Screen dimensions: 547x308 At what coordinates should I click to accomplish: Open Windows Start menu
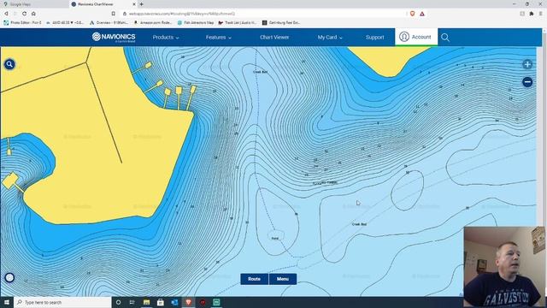click(x=7, y=302)
